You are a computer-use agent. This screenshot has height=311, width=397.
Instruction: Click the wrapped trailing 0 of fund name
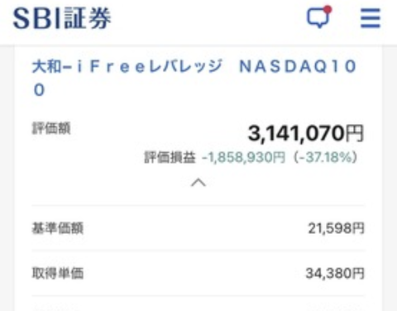pos(39,90)
